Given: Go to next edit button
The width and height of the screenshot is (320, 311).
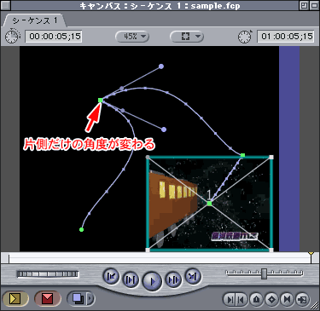Looking at the screenshot, I should pyautogui.click(x=193, y=276).
